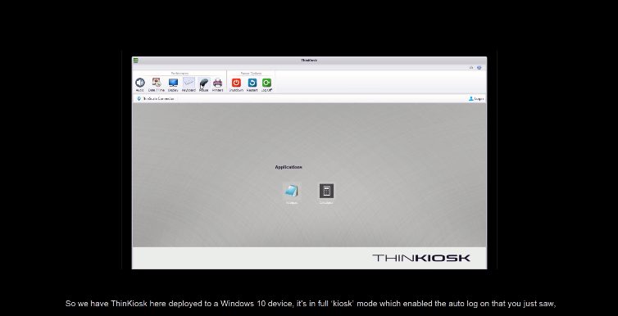Launch the Notepad application
This screenshot has height=316, width=618.
(292, 193)
